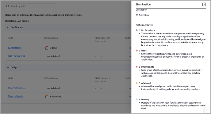
Task: Click the blue dot beside 4-Mastery level
Action: tap(137, 99)
